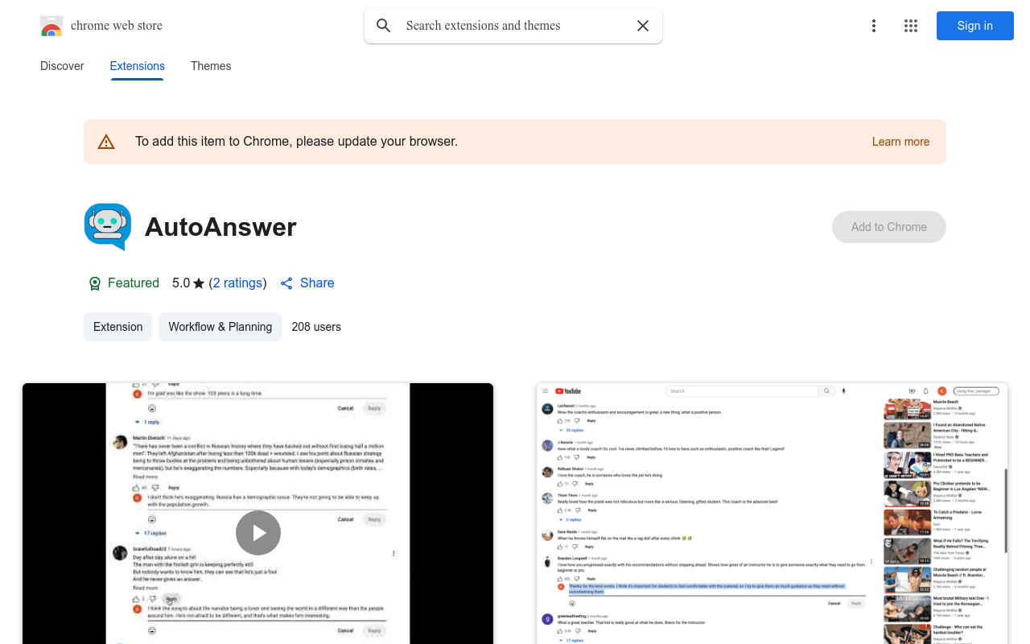Click the Share link text

tap(317, 283)
